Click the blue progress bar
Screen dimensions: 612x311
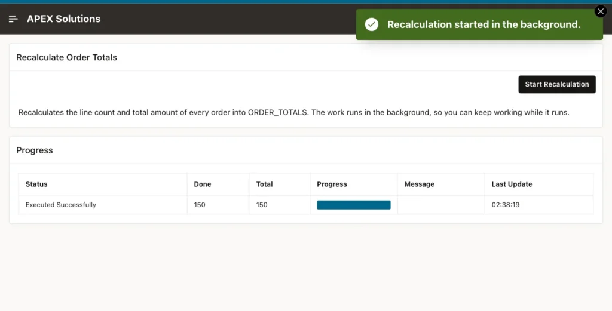click(x=354, y=205)
